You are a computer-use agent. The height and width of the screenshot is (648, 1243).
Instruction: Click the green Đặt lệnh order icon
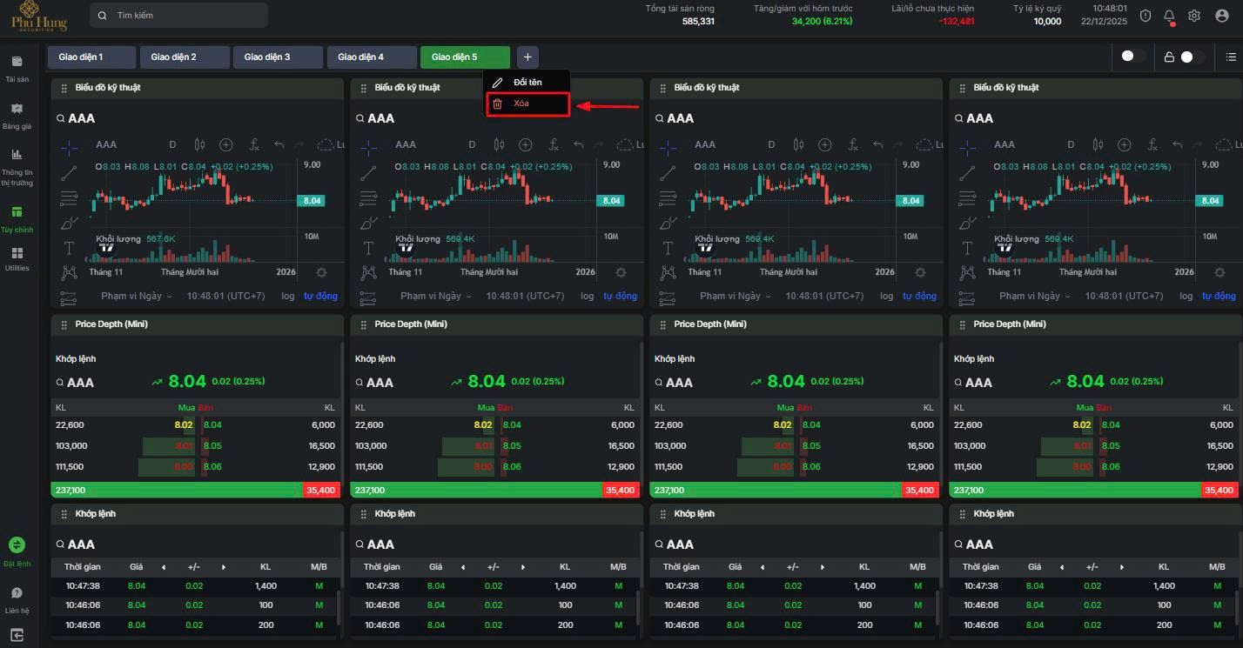pos(17,545)
